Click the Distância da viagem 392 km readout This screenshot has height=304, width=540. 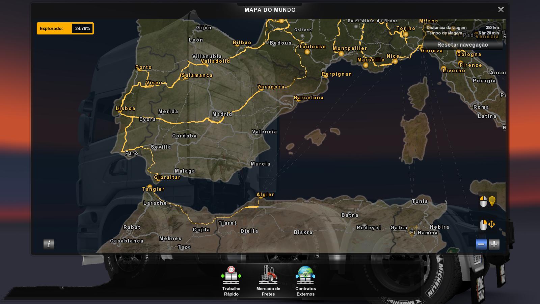coord(463,28)
